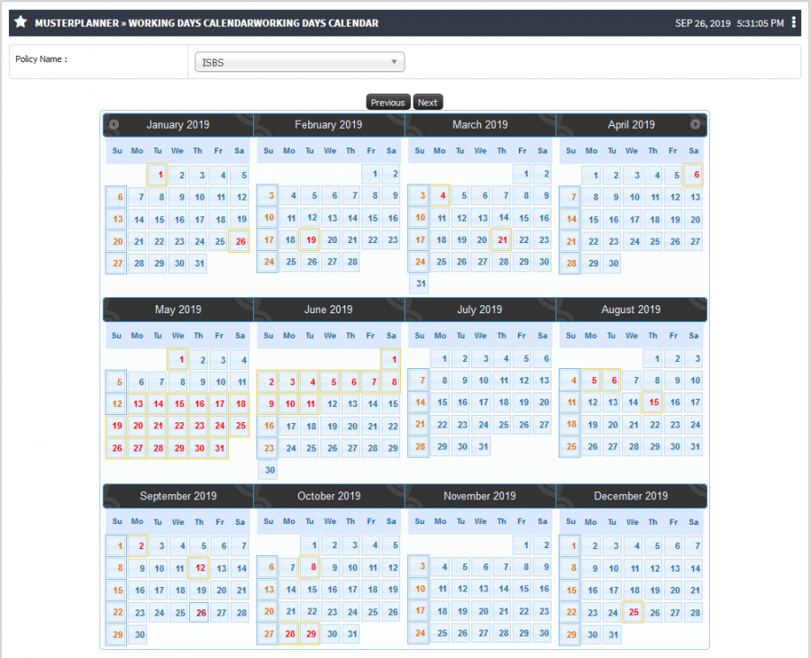
Task: Select August 31 date
Action: pos(693,446)
